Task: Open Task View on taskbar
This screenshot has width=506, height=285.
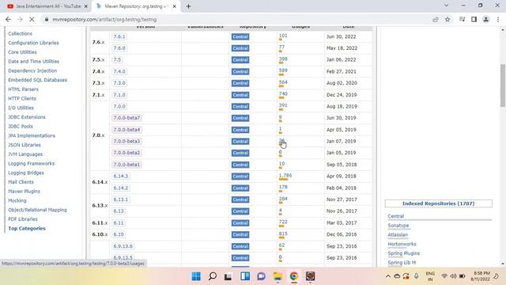Action: [x=228, y=276]
